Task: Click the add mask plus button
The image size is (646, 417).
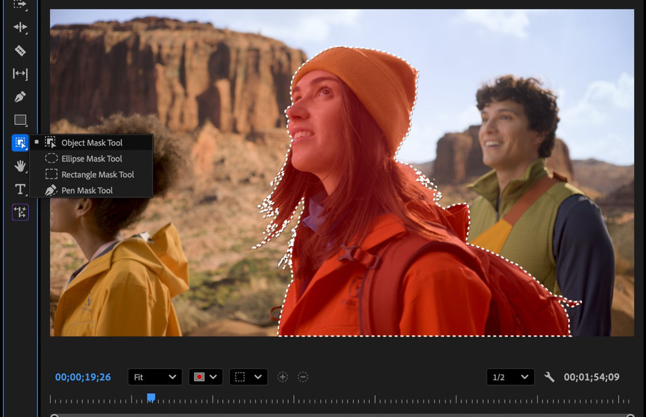Action: pos(283,377)
